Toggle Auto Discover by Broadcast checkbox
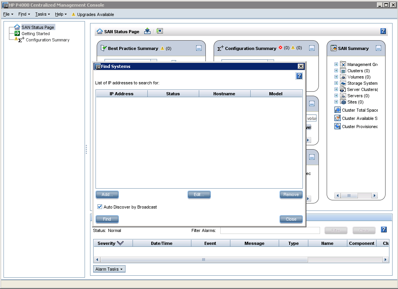This screenshot has height=289, width=398. pyautogui.click(x=100, y=207)
